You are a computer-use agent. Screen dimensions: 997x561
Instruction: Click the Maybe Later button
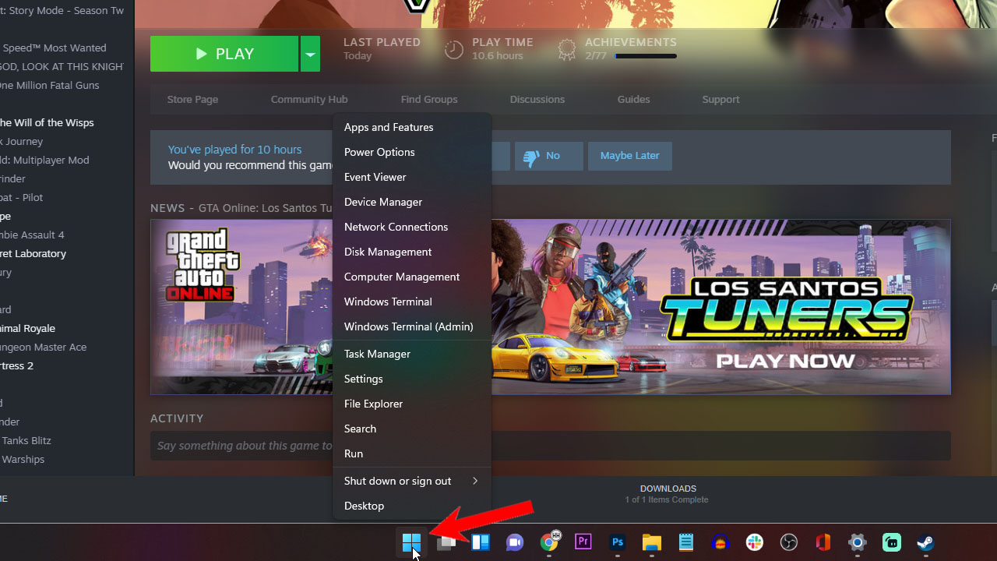(629, 156)
